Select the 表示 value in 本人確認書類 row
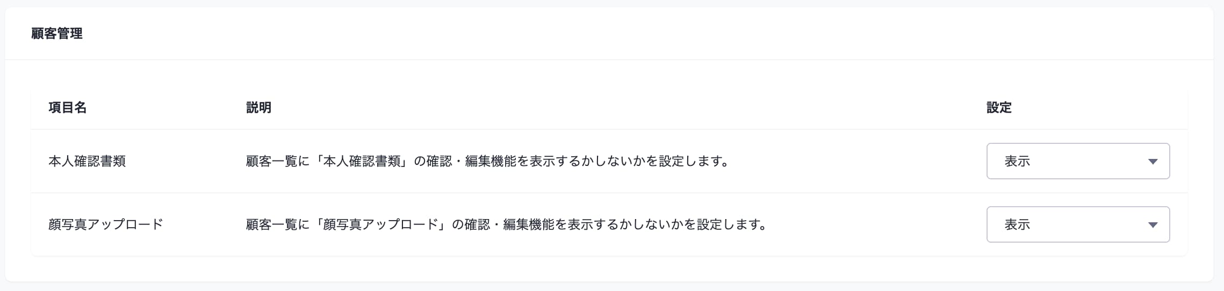The width and height of the screenshot is (1224, 291). 1017,161
